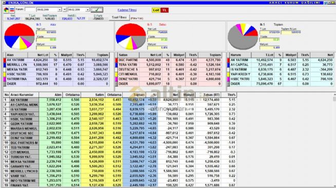Click the Toplam total pie chart
The height and width of the screenshot is (188, 336).
(243, 36)
